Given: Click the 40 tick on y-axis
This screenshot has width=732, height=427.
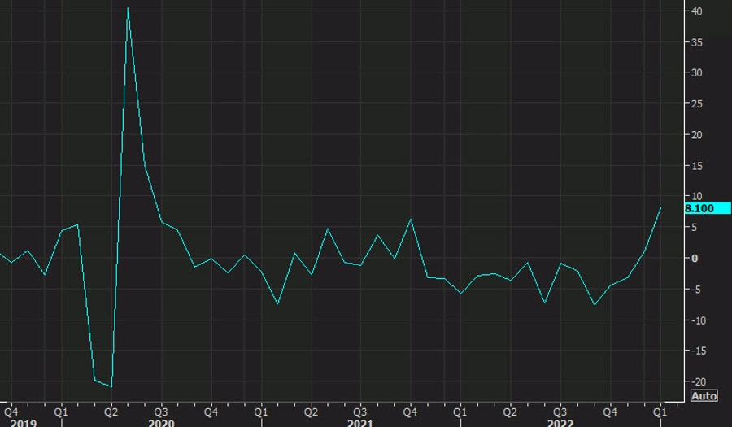Looking at the screenshot, I should pyautogui.click(x=698, y=11).
